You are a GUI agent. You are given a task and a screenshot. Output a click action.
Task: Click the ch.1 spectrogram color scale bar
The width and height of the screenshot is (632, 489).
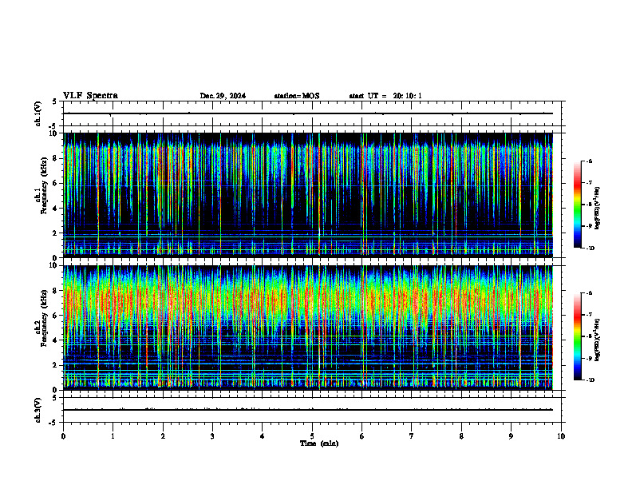point(577,205)
